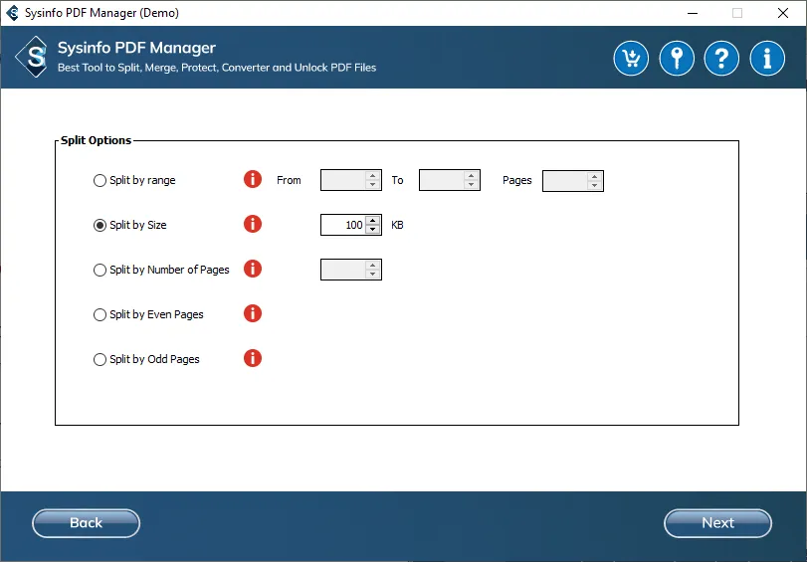Click up arrow of the From spinner
The image size is (807, 562).
372,176
